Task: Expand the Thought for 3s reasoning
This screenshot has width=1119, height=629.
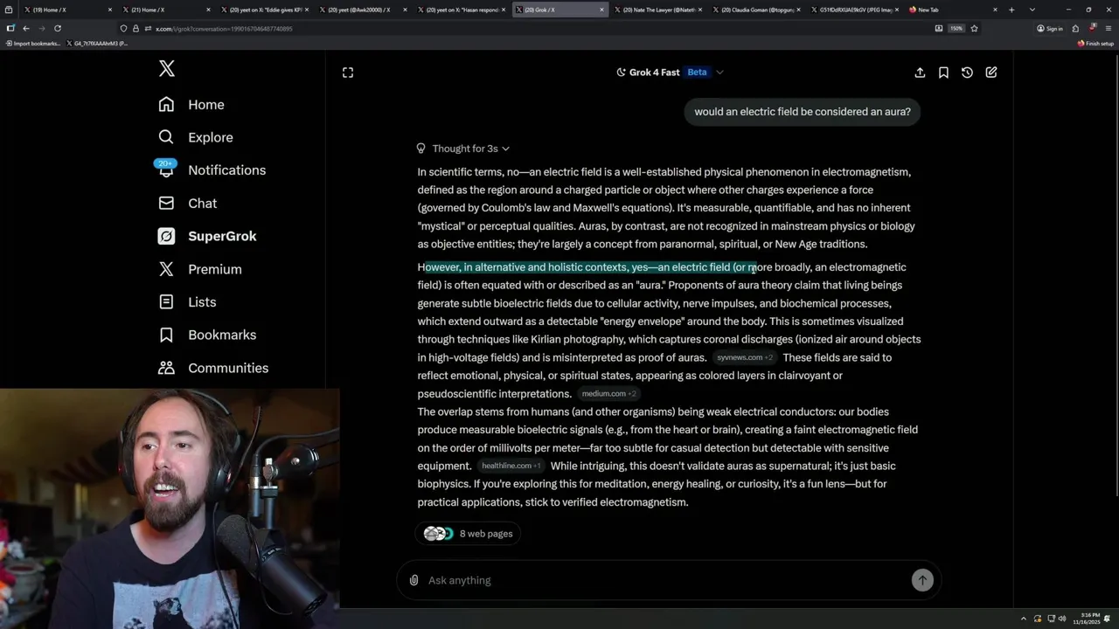Action: [x=463, y=149]
